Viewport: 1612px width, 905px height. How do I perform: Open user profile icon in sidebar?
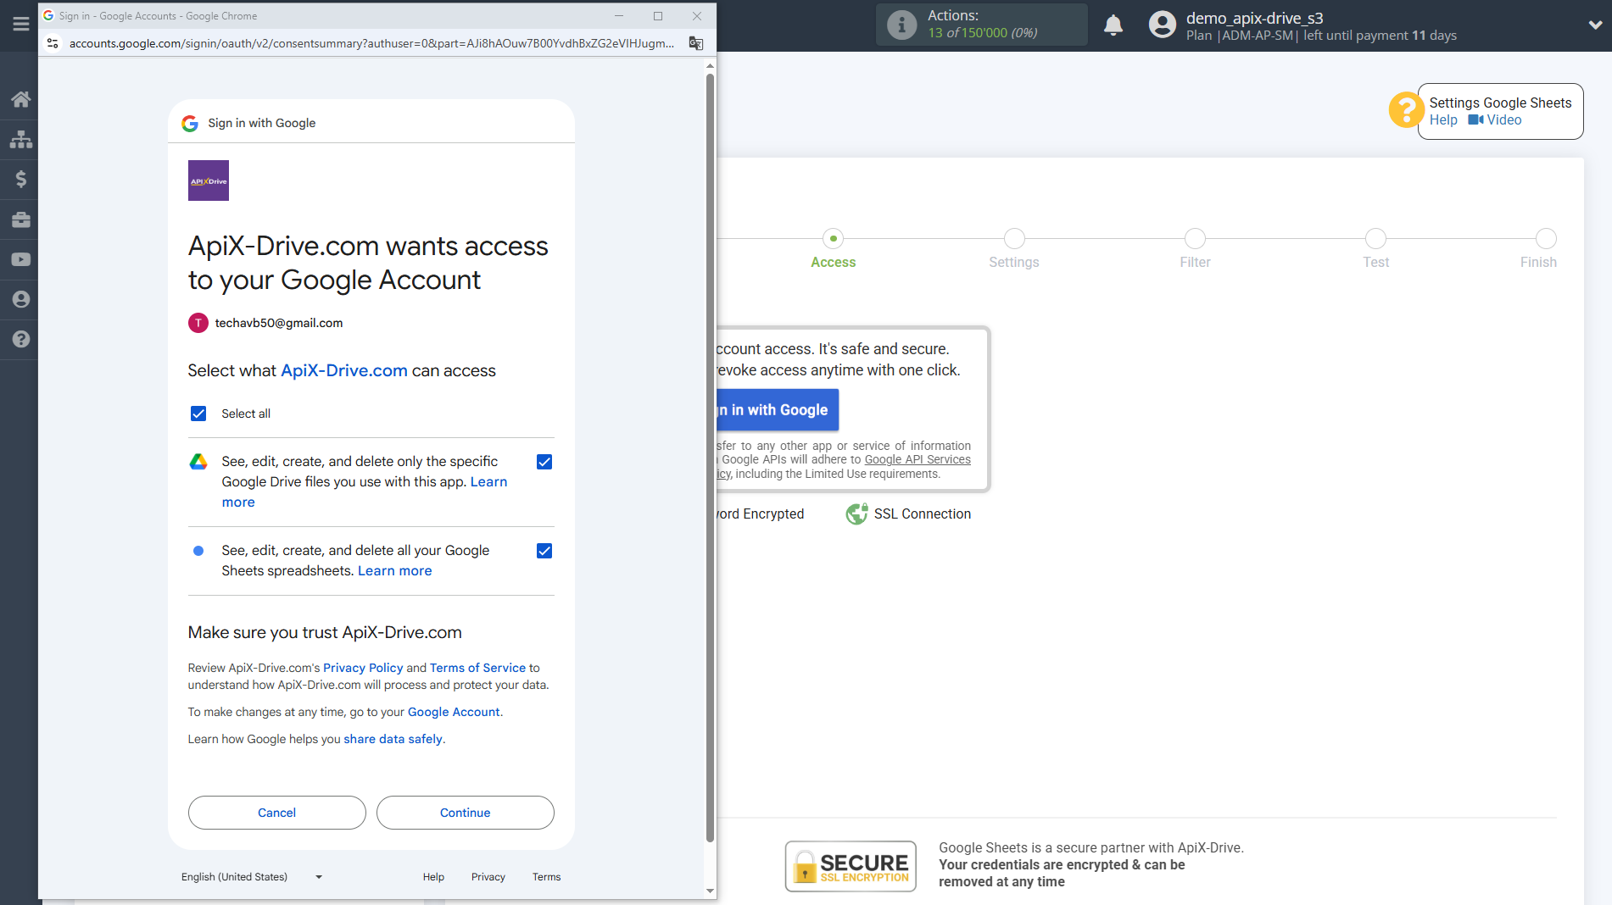click(20, 299)
